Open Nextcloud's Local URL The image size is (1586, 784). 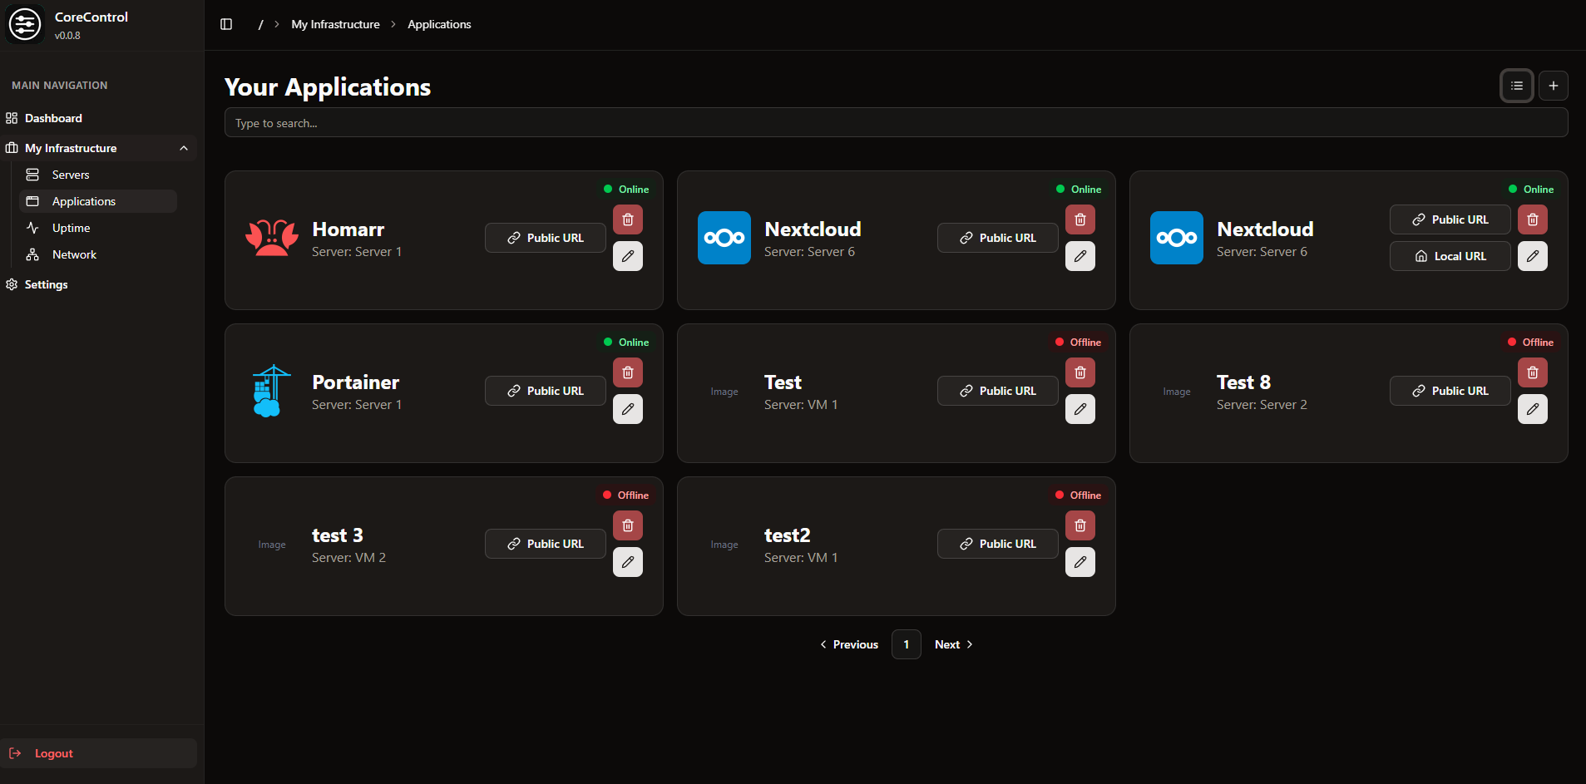[1450, 256]
